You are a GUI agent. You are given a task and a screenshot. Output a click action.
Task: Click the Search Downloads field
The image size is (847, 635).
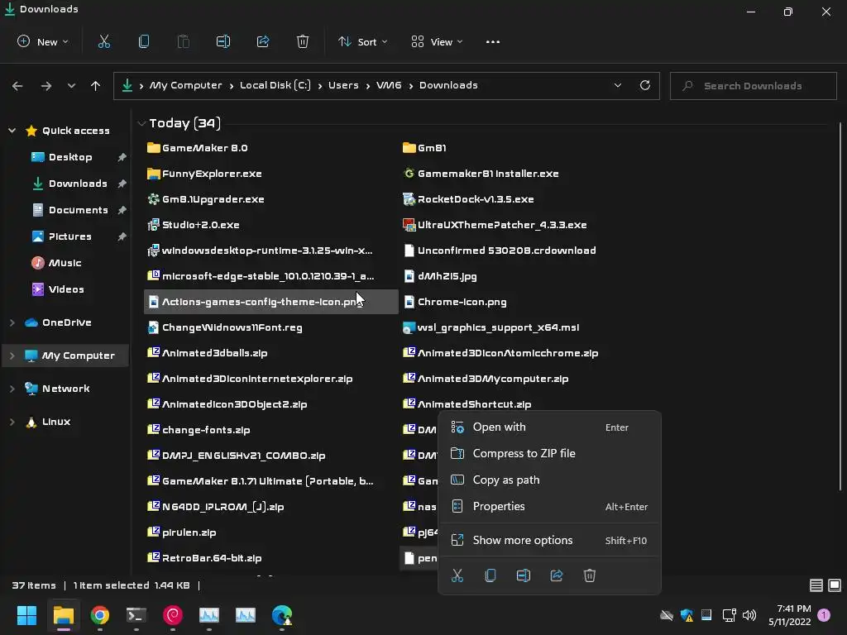click(x=753, y=86)
